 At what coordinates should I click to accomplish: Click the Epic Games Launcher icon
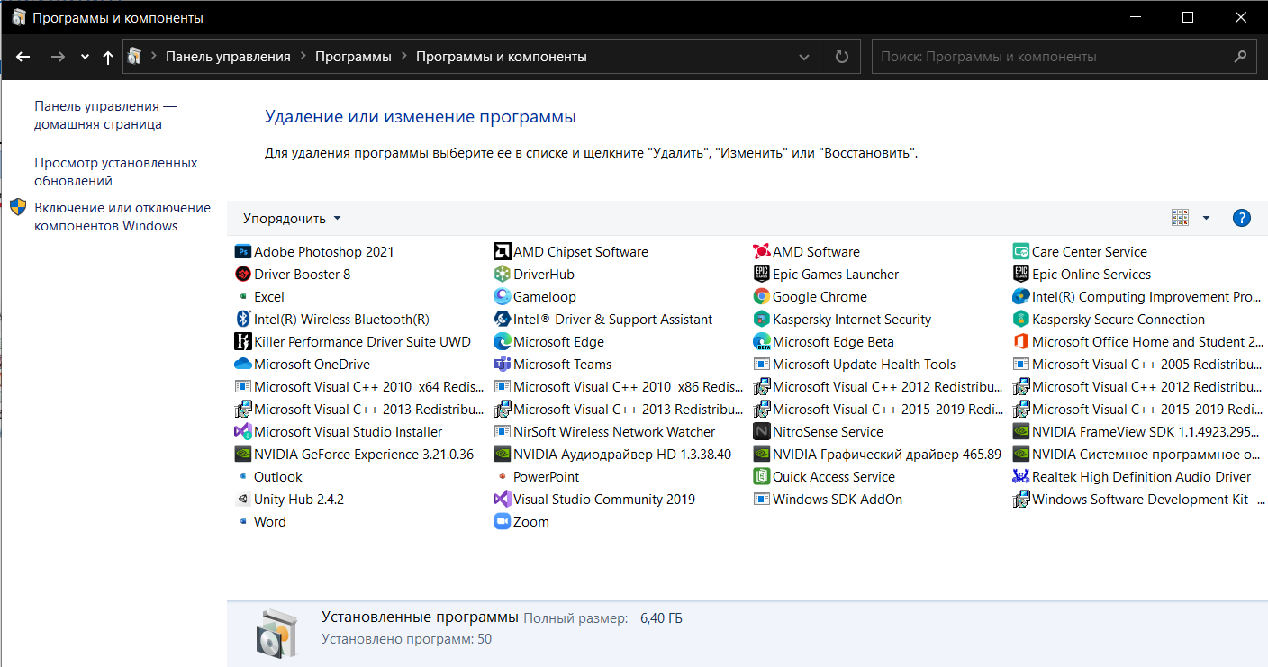(761, 275)
